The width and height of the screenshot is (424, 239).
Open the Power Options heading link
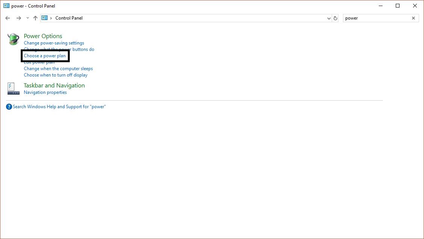43,36
